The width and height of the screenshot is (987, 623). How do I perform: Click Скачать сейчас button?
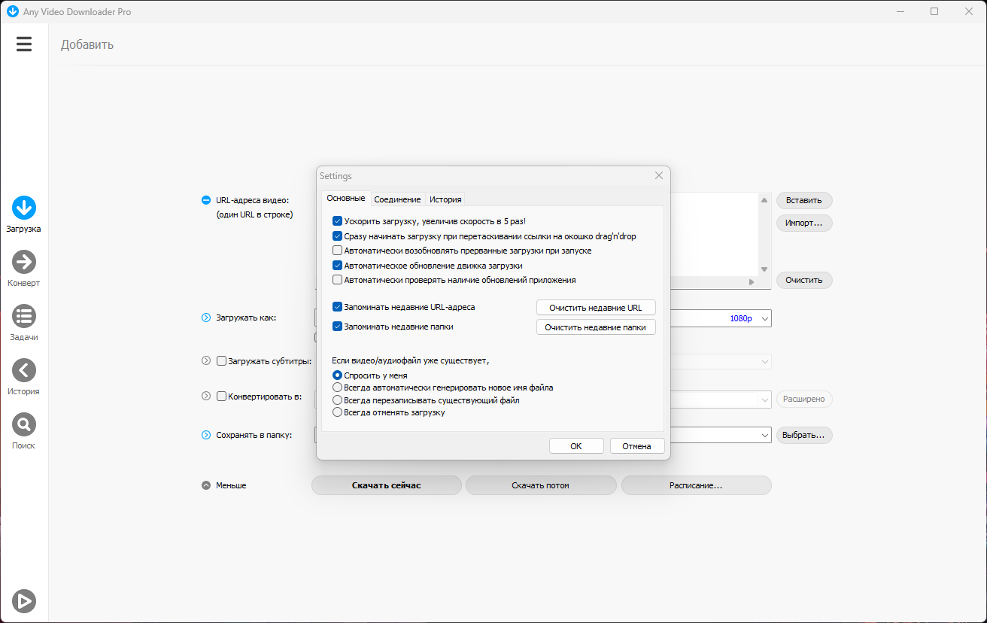[387, 485]
